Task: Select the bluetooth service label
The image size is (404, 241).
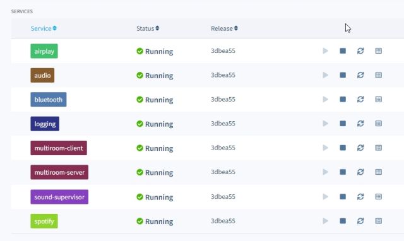Action: (x=49, y=100)
